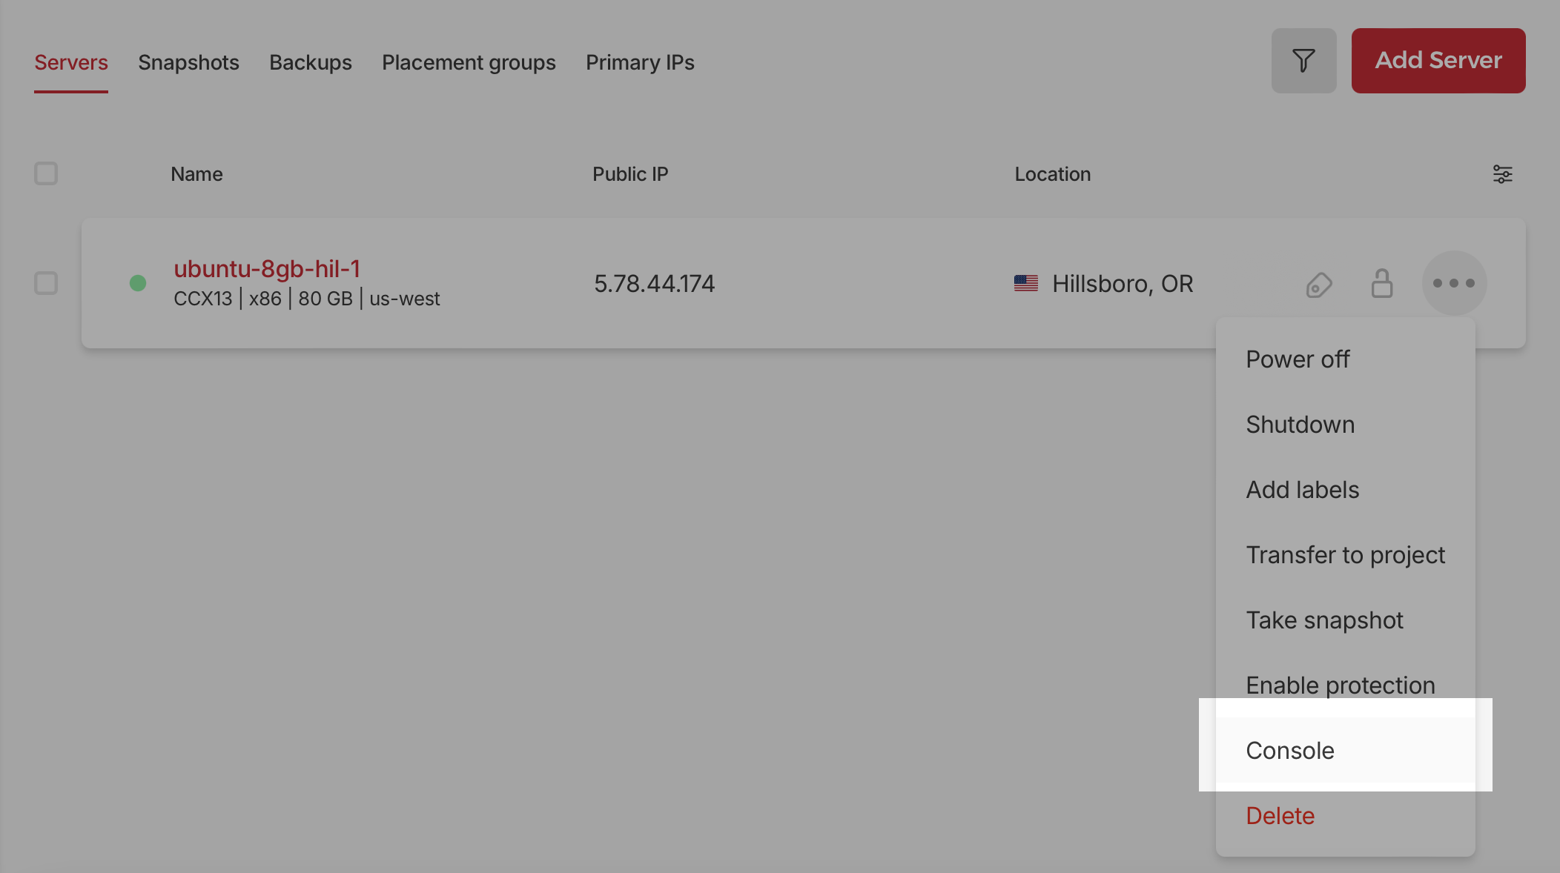The image size is (1560, 873).
Task: Click the server lock protection icon
Action: click(x=1381, y=283)
